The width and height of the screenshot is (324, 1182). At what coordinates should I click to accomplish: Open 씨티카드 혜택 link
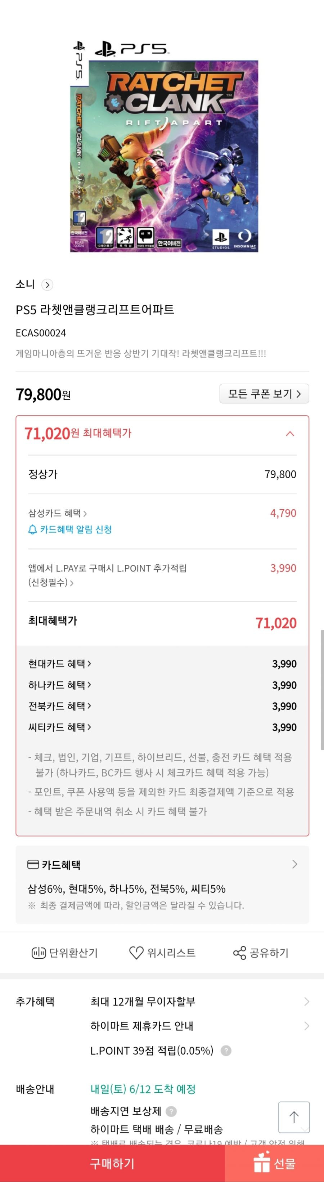tap(60, 727)
